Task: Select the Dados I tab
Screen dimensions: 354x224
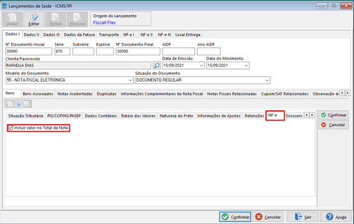Action: [x=12, y=34]
